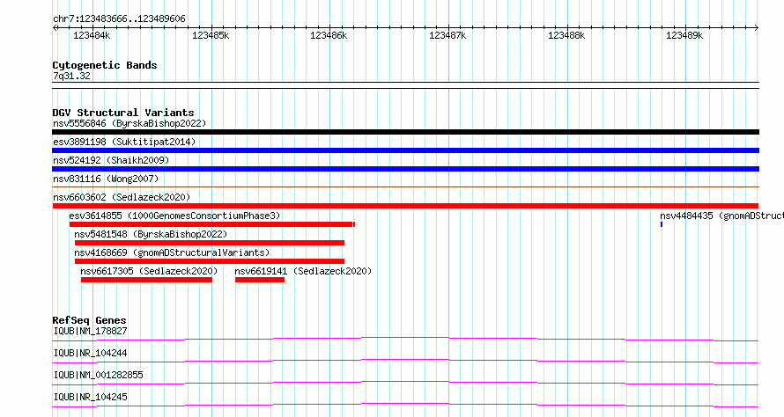Screen dimensions: 784x417
Task: Click the magenta IQUB|NR_104244 transcript line
Action: coord(405,361)
